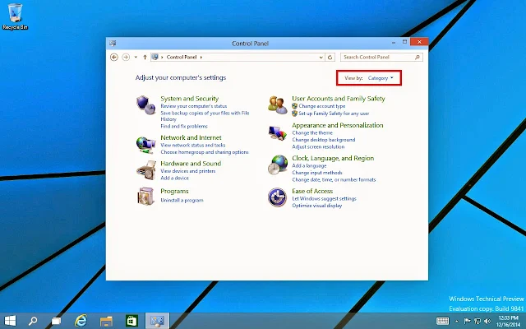Open the touch keyboard from the tray
The height and width of the screenshot is (329, 526).
pyautogui.click(x=442, y=322)
